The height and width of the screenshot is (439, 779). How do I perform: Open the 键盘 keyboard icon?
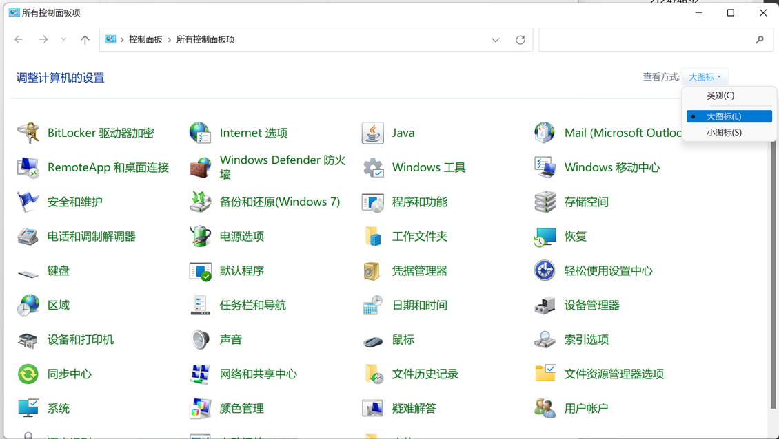click(28, 272)
